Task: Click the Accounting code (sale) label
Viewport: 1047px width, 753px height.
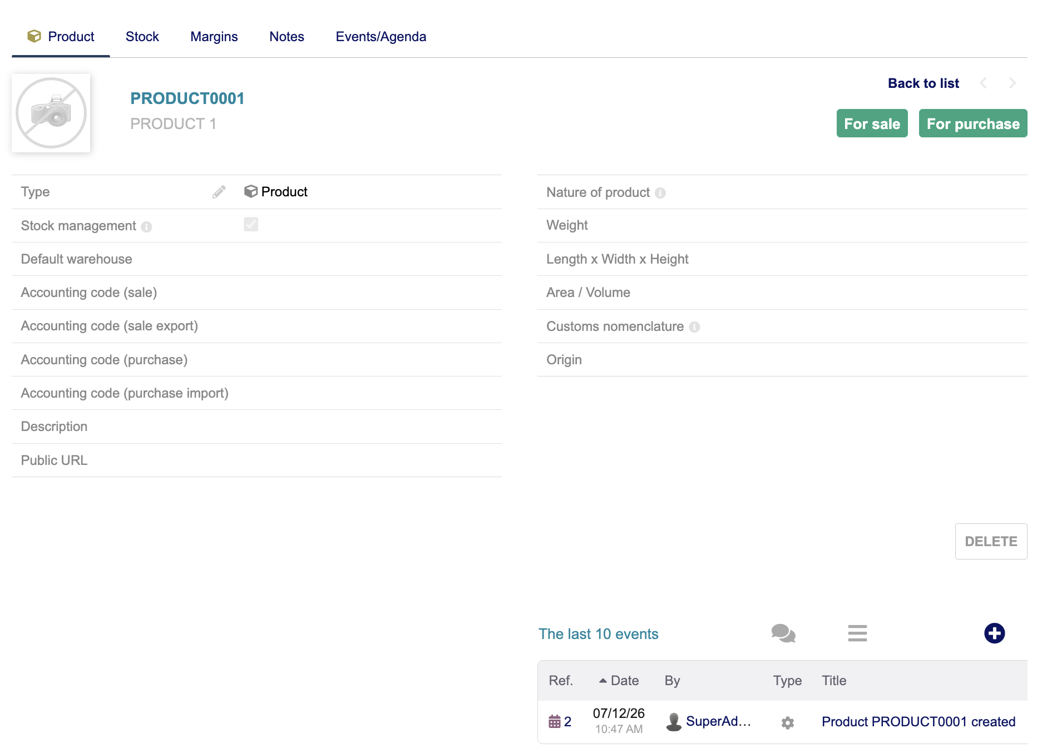Action: (x=89, y=293)
